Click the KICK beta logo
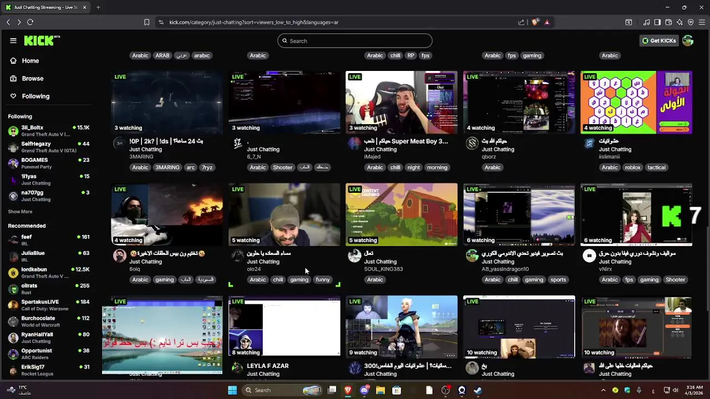 pos(42,40)
